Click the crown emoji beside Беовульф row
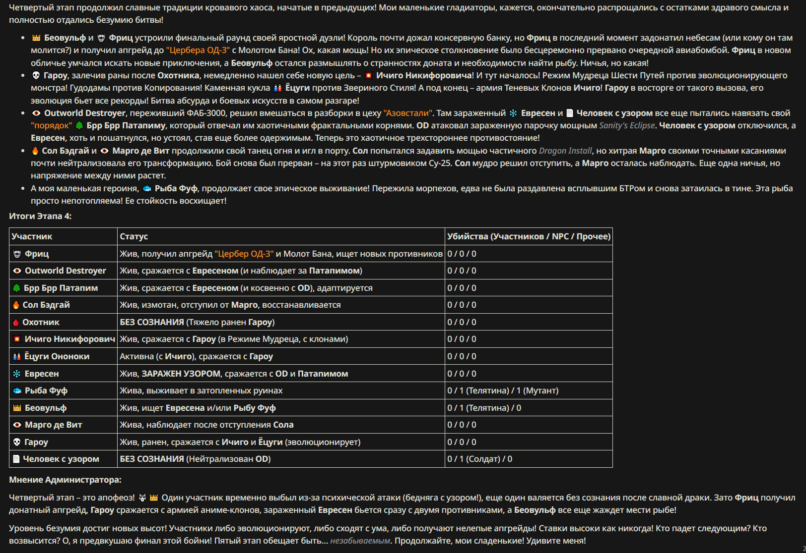The width and height of the screenshot is (806, 553). [x=17, y=408]
